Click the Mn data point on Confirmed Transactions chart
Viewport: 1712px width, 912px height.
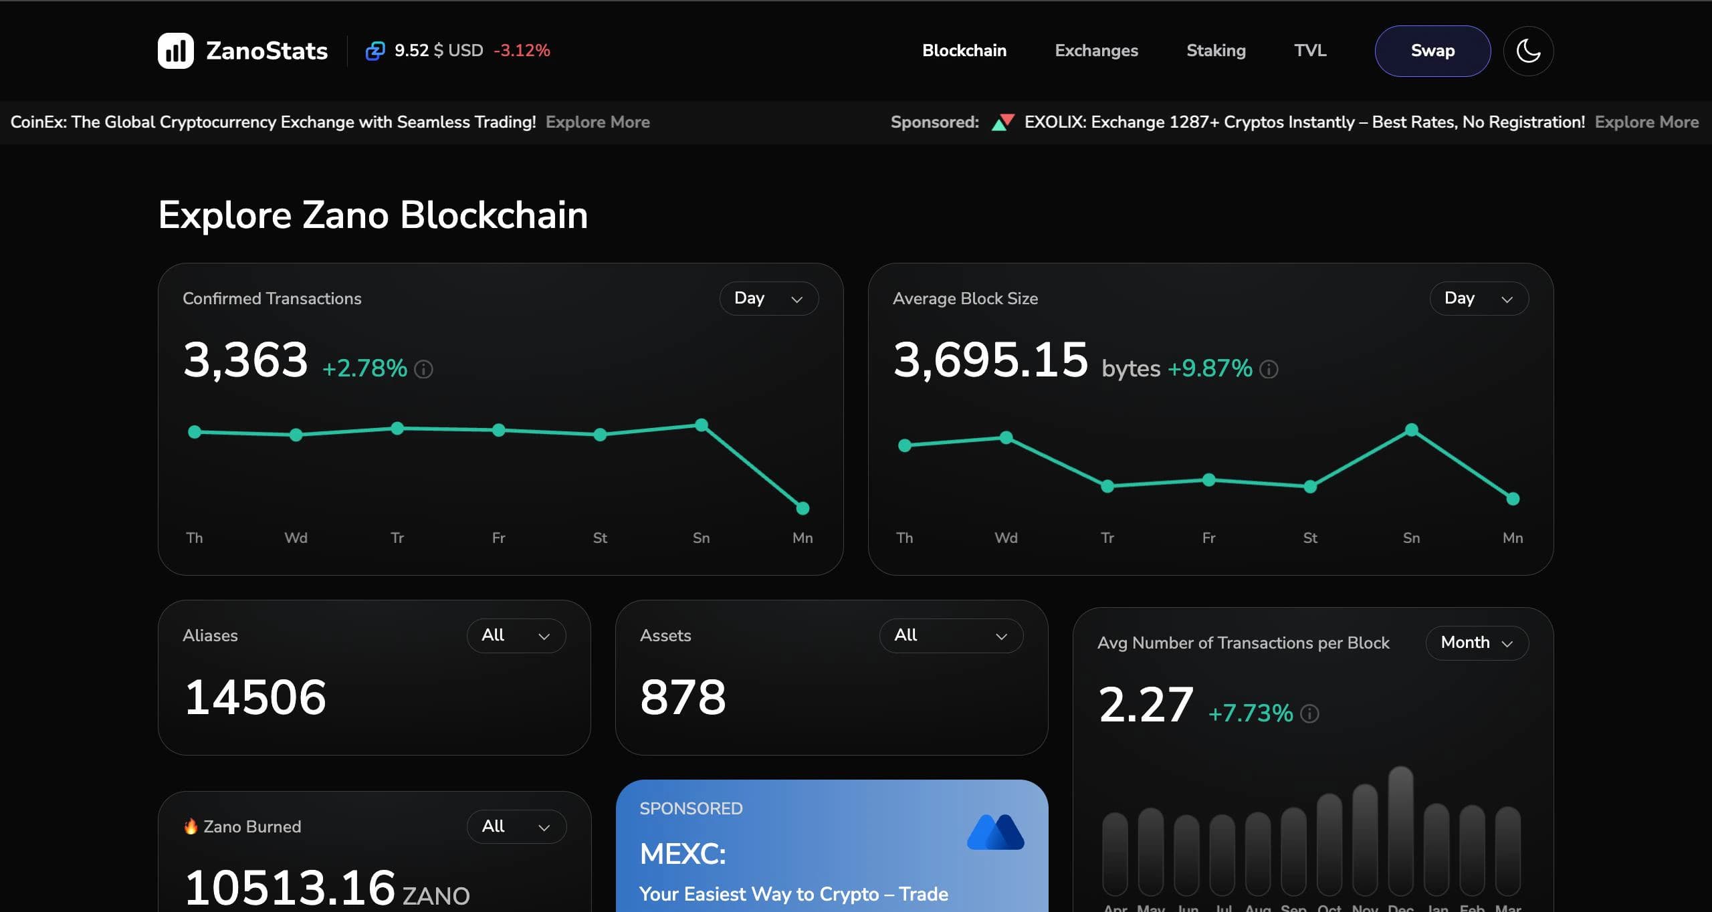coord(802,509)
